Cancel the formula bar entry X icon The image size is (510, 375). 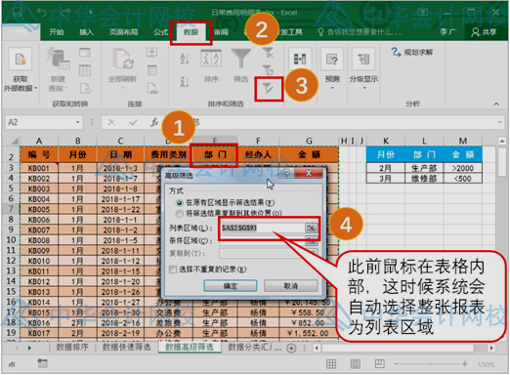click(111, 122)
